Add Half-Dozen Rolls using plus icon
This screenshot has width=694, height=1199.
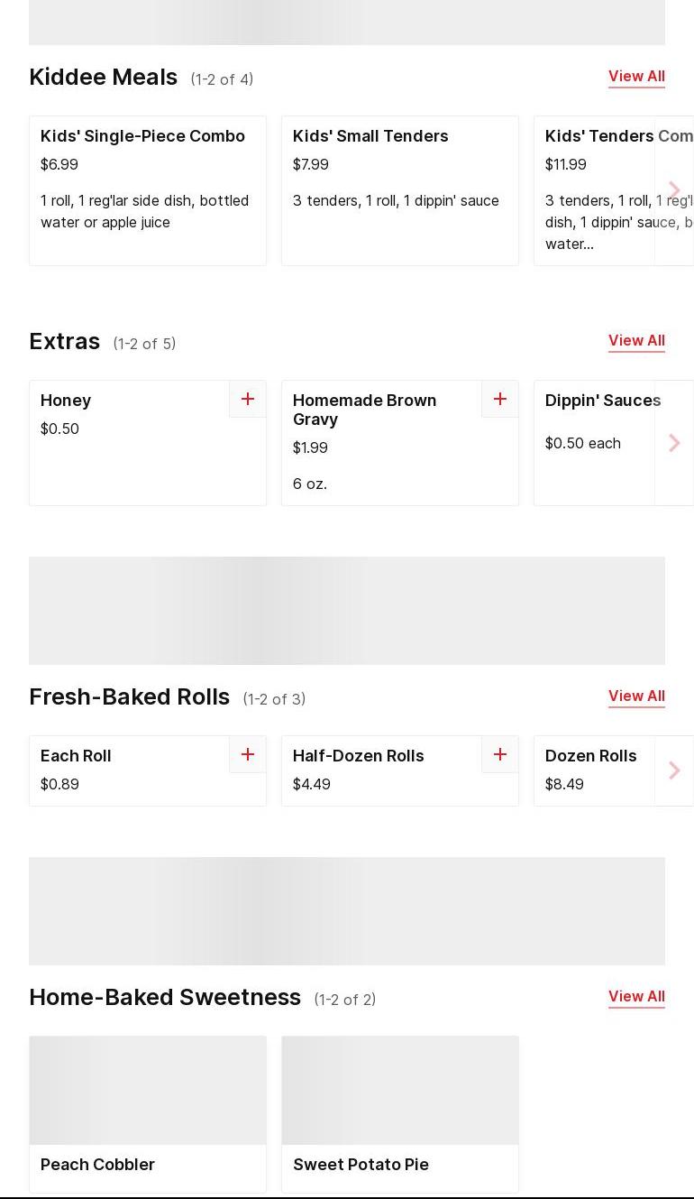[499, 754]
